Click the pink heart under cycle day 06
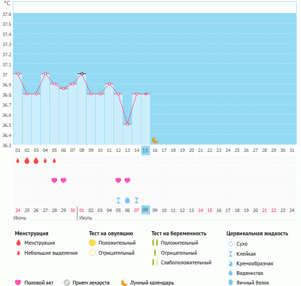 [x=63, y=180]
